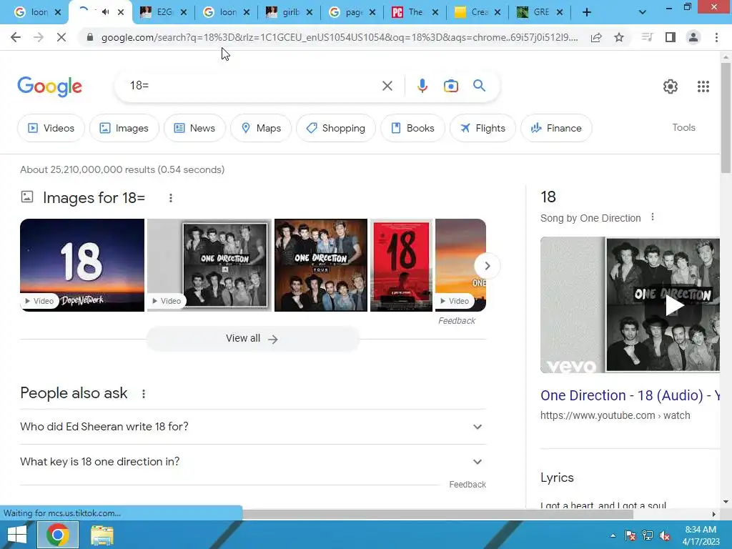Play the One Direction vevo video
Viewport: 732px width, 549px height.
[x=673, y=305]
